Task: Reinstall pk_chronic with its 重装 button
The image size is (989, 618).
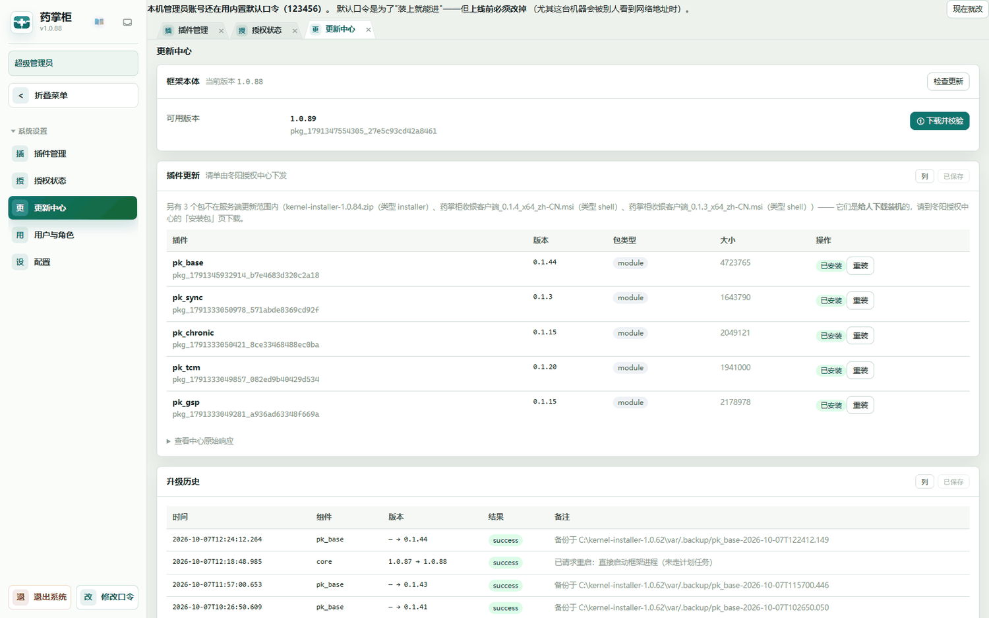Action: click(x=860, y=336)
